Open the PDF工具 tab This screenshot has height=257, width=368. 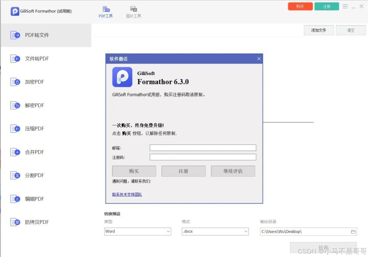[106, 12]
